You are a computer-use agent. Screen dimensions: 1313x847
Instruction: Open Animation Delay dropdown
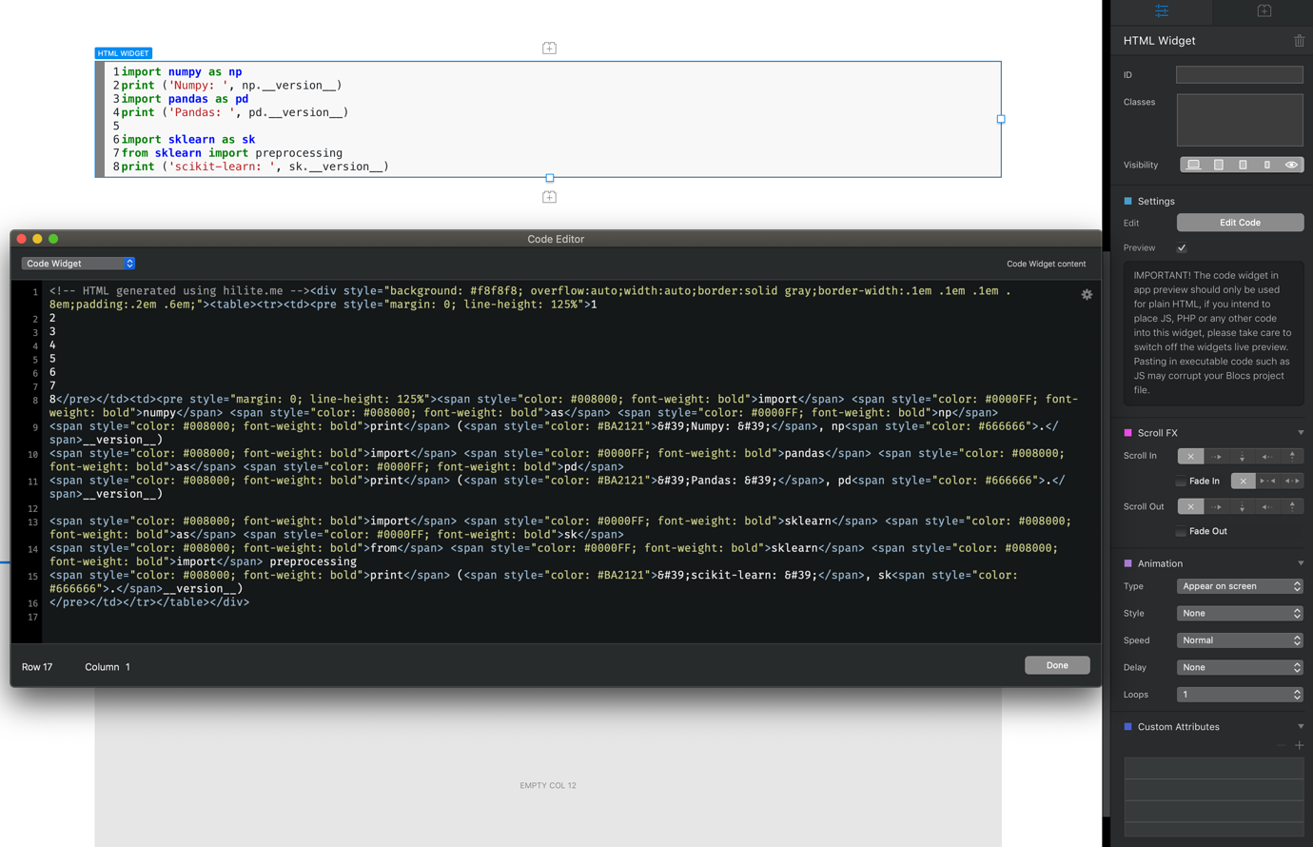tap(1240, 667)
